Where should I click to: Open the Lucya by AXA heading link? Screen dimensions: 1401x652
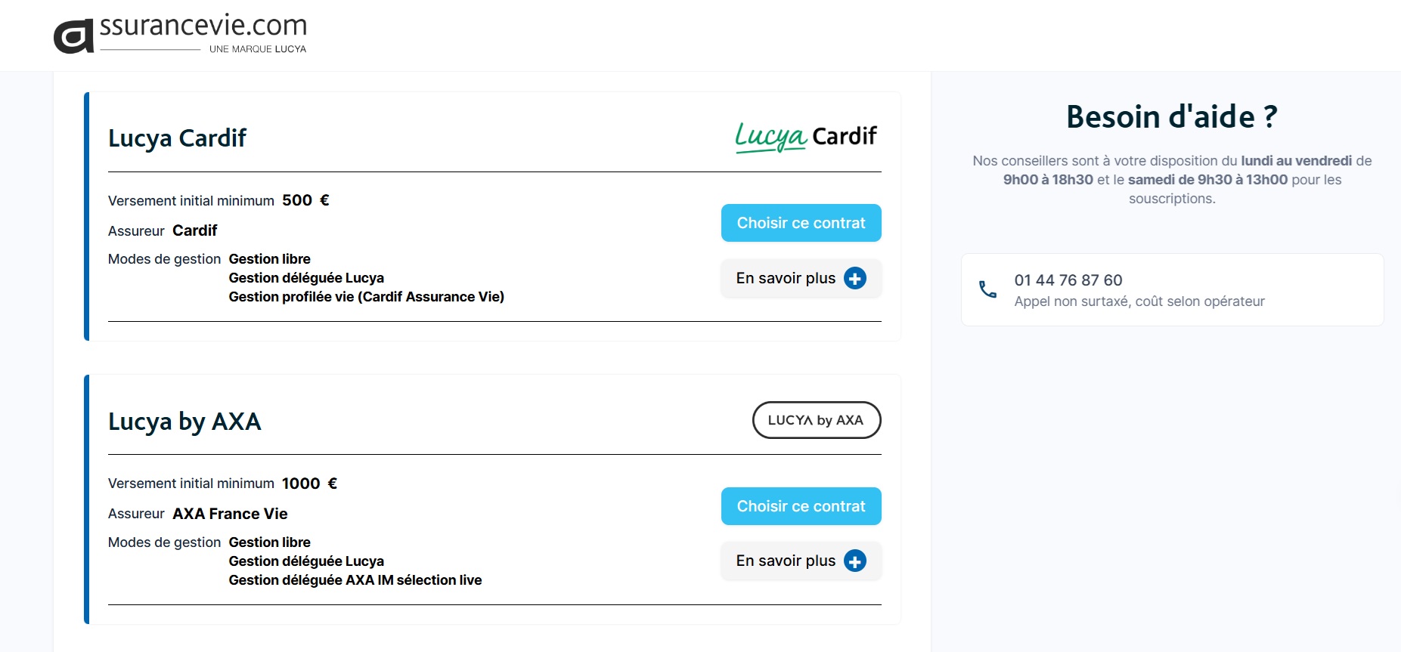184,422
